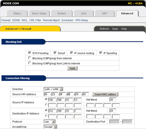Click Destination Net Mask field 24
The image size is (146, 129).
coord(113,111)
